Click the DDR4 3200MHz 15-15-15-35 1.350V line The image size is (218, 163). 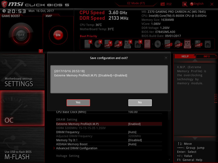[81, 128]
